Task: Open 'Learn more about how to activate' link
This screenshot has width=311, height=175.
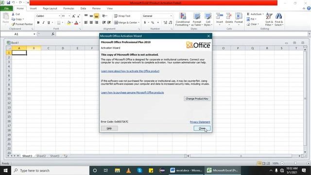Action: click(130, 71)
